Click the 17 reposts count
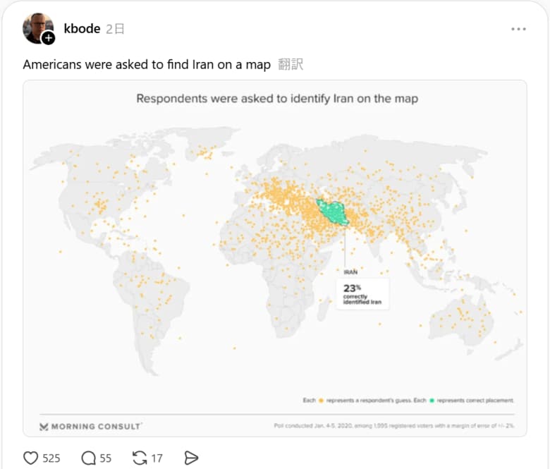 [157, 458]
